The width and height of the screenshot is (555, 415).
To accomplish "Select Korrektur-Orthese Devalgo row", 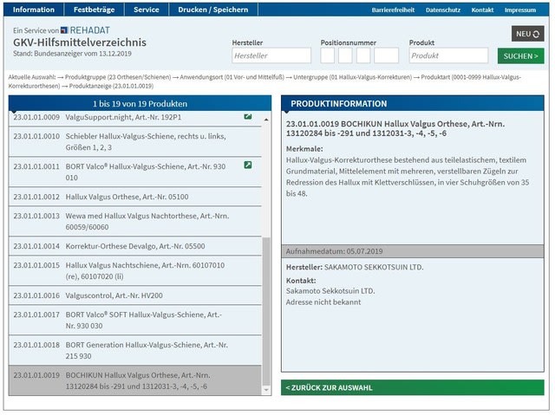I will coord(135,246).
